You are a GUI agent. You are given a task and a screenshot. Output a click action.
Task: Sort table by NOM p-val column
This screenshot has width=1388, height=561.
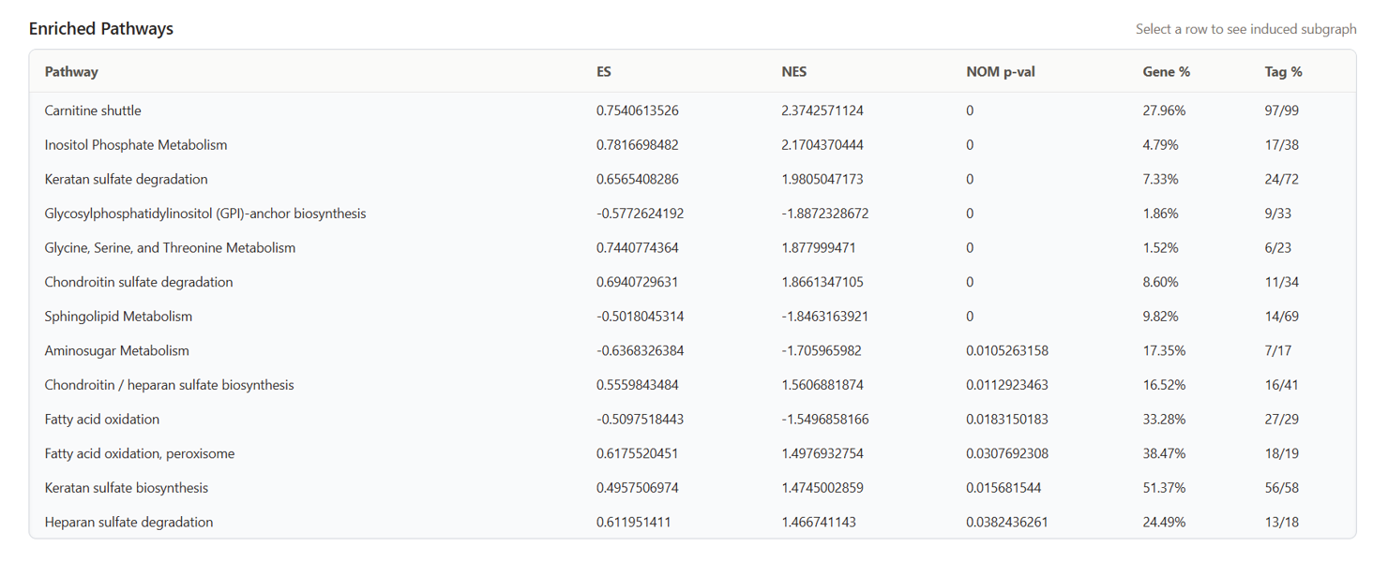(1001, 71)
